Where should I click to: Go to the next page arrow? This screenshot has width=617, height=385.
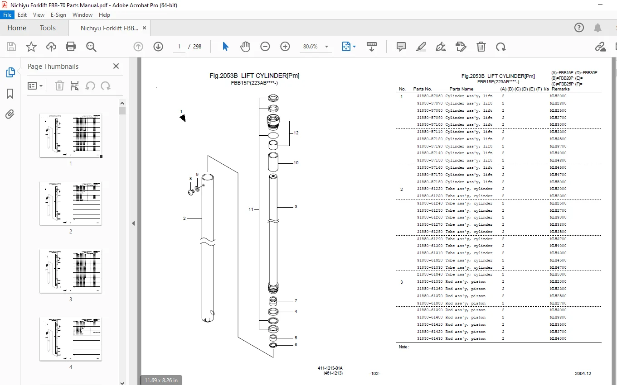158,47
